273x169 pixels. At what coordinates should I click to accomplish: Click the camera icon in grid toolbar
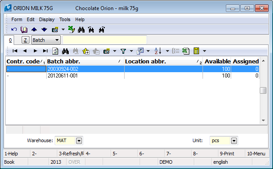point(107,51)
